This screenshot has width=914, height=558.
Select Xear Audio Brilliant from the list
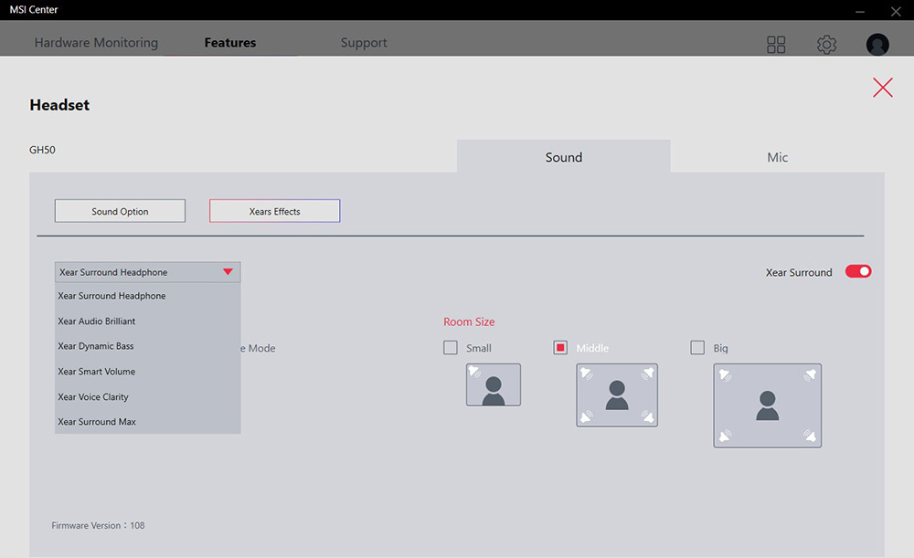[97, 321]
